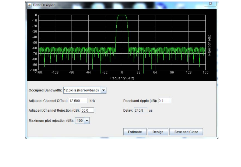Click the Delay field showing 245.9
The height and width of the screenshot is (167, 241).
(140, 110)
